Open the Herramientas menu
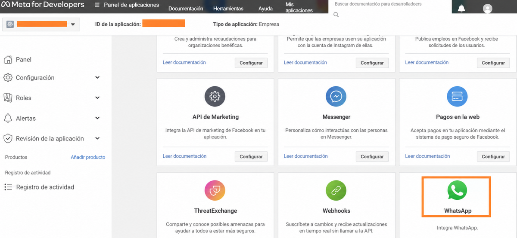 pyautogui.click(x=228, y=9)
